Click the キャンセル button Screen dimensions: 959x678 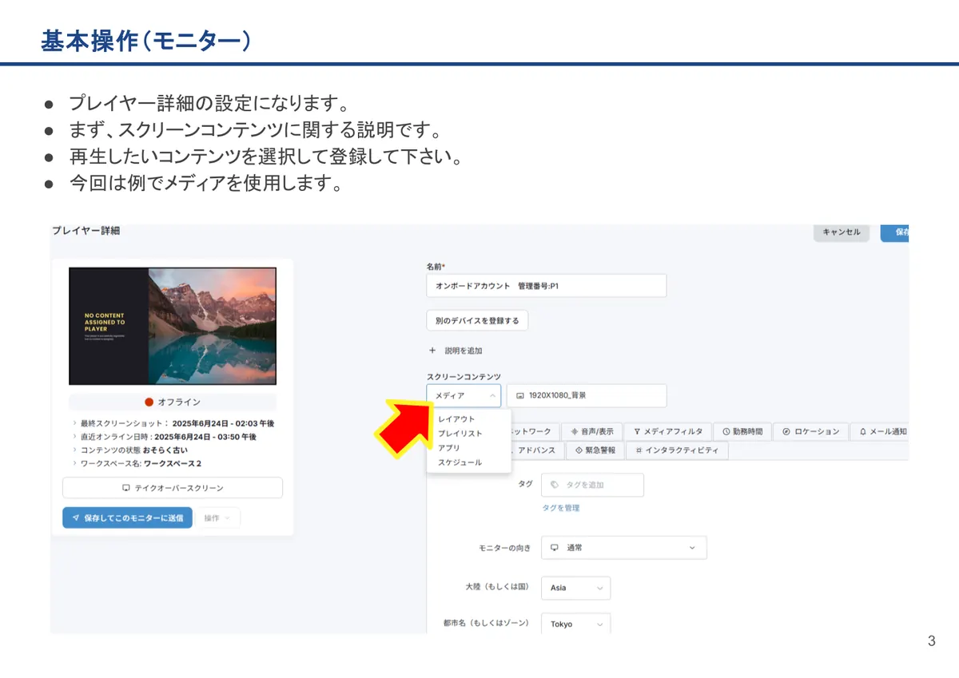pos(842,232)
